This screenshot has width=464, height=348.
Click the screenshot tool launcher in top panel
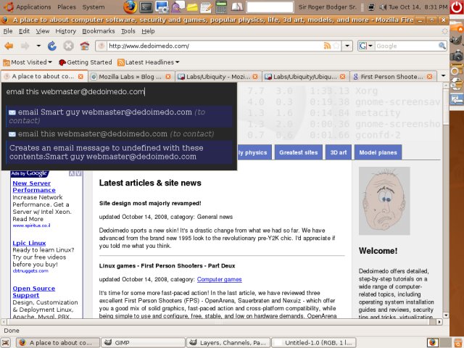tap(162, 7)
